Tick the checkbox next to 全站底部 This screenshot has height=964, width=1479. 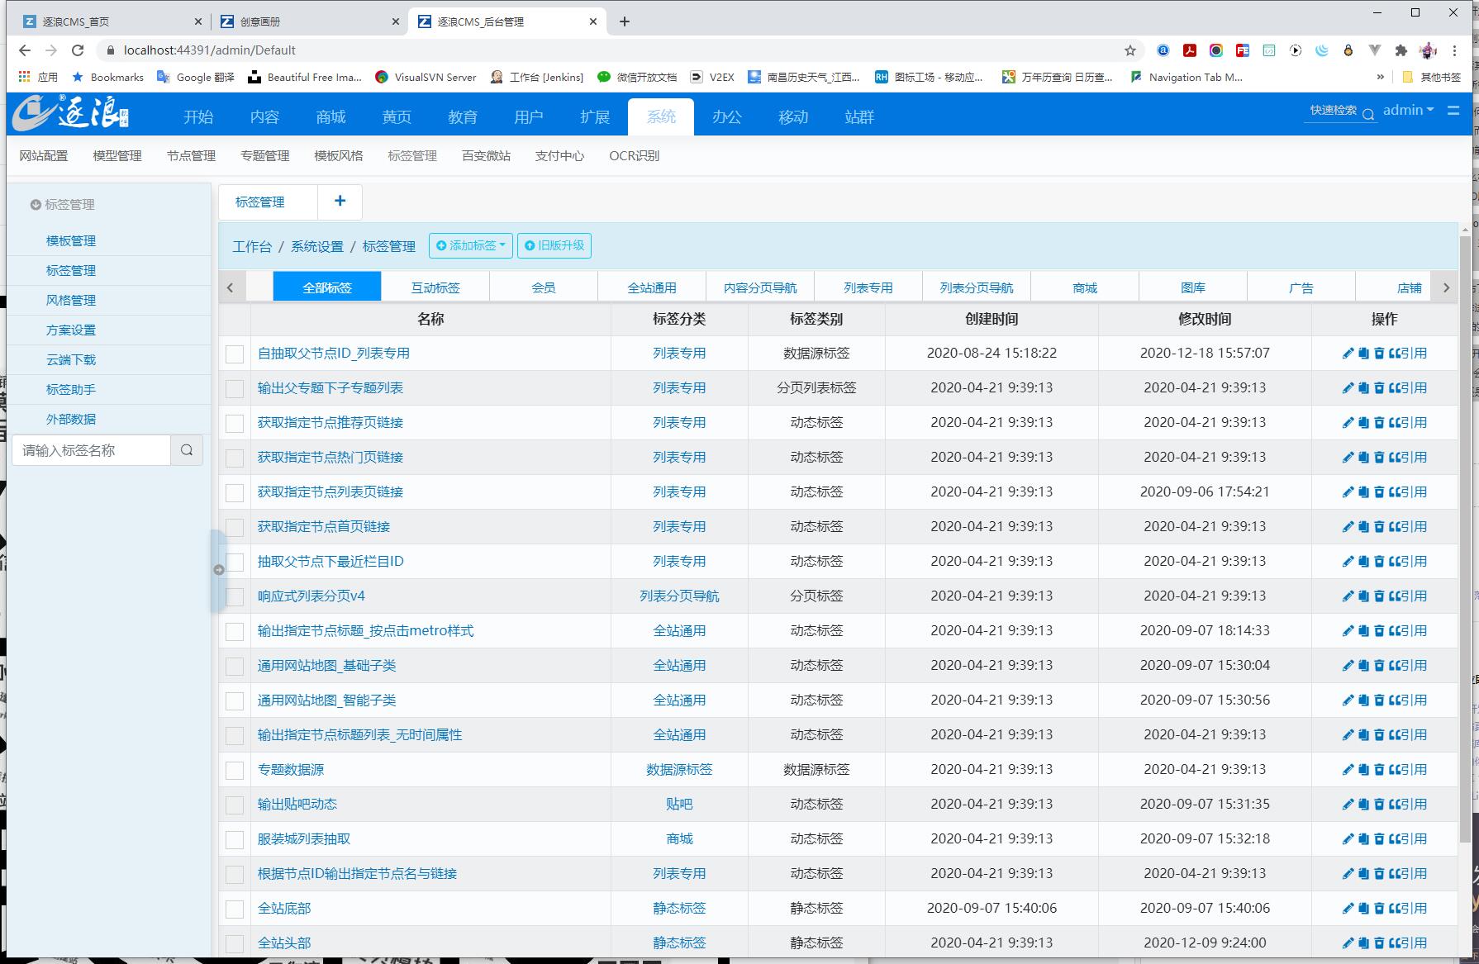tap(235, 908)
